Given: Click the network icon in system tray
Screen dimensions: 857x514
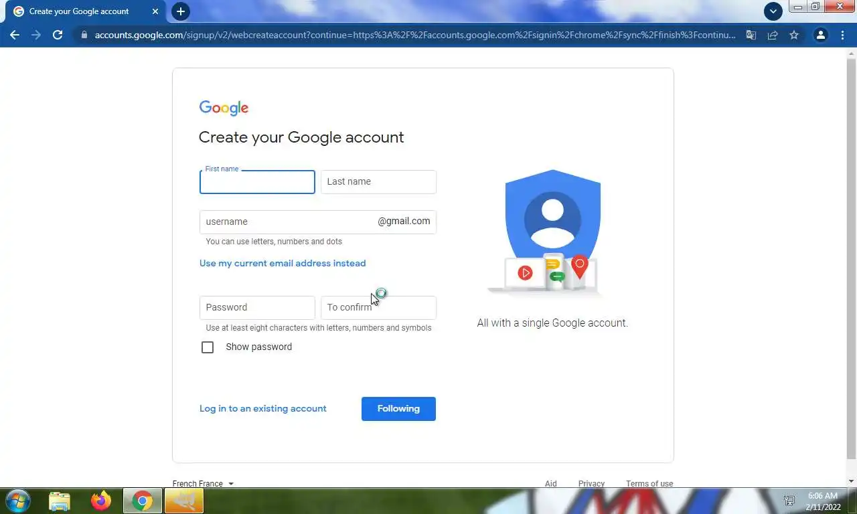Looking at the screenshot, I should [789, 501].
